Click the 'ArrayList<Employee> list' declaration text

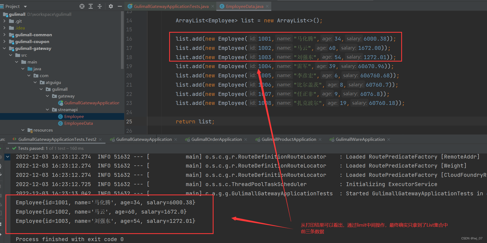click(215, 20)
